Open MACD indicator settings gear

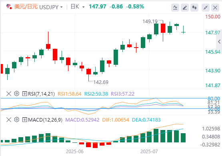point(17,120)
